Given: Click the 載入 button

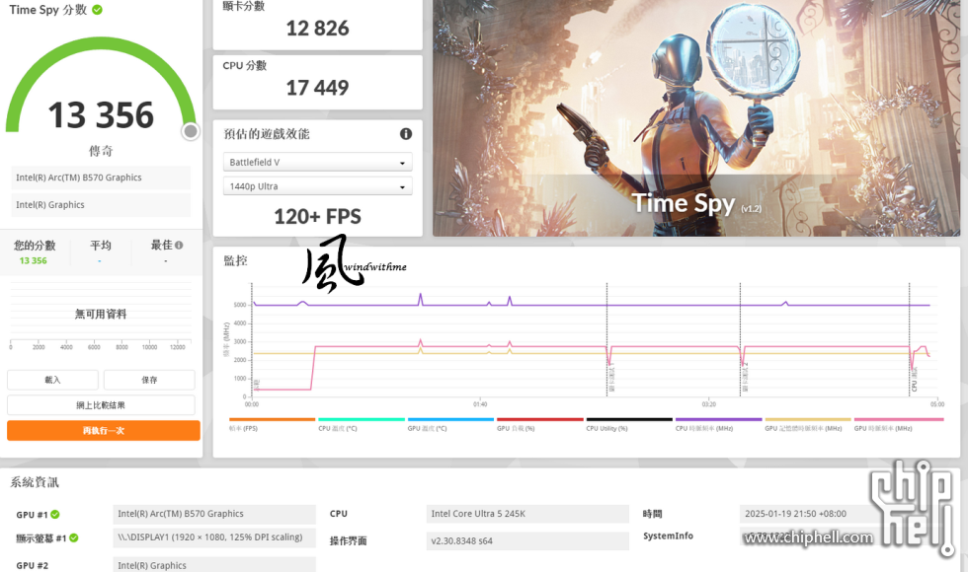Looking at the screenshot, I should click(52, 380).
